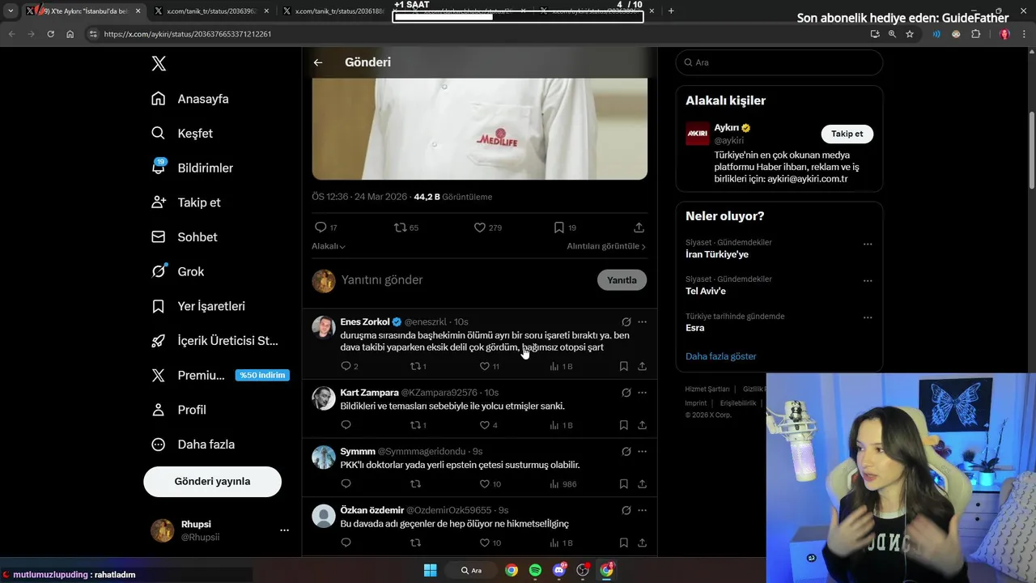Click reply icon on main post
1036x583 pixels.
click(321, 228)
